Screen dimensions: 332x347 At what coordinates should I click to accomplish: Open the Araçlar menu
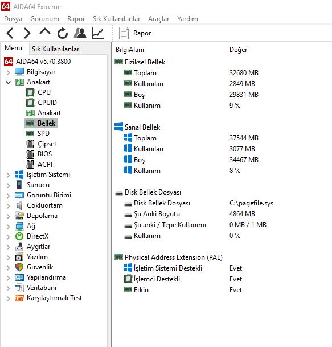[x=158, y=19]
